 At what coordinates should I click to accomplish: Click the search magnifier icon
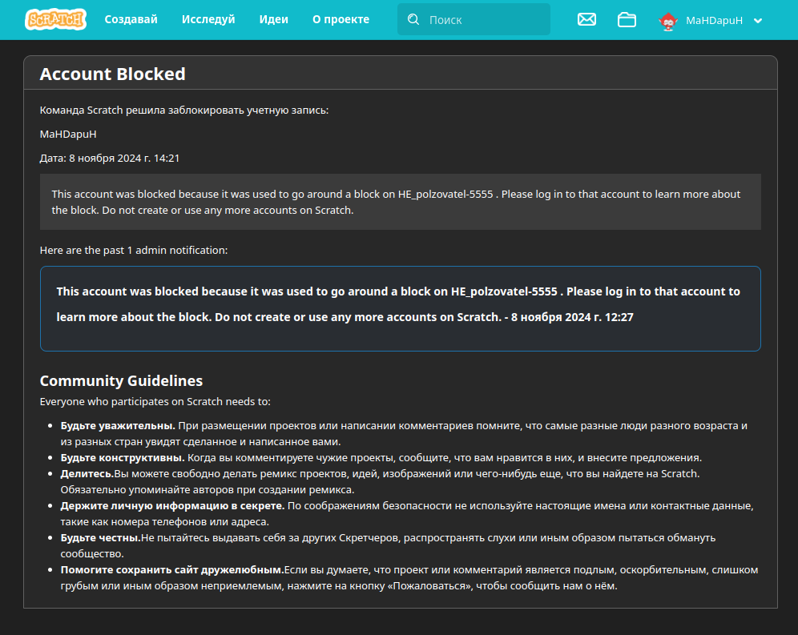(x=413, y=19)
